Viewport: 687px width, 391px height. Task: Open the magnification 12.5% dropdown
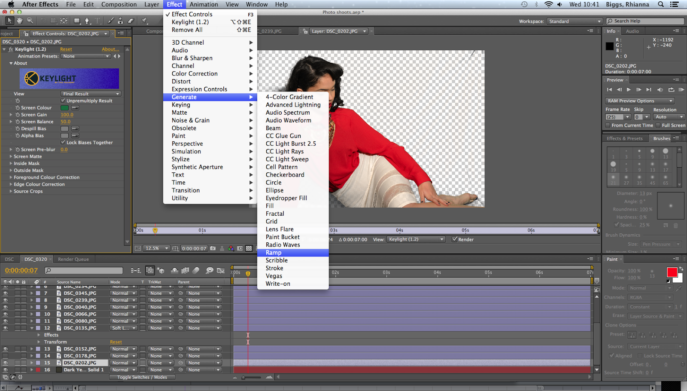pyautogui.click(x=156, y=248)
